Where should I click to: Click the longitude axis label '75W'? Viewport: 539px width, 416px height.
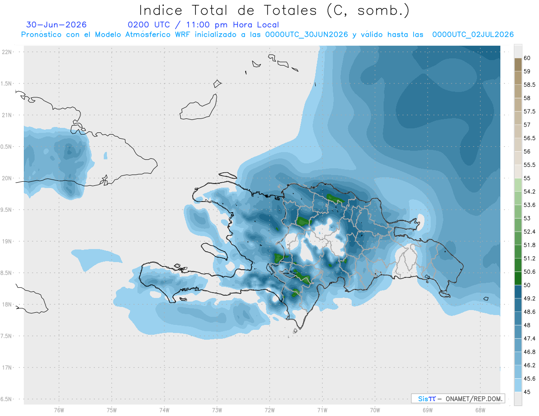(x=112, y=410)
